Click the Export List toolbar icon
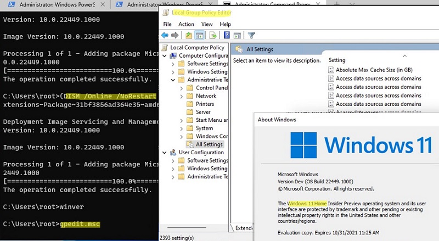Screen dimensions: 439x241 click(212, 36)
